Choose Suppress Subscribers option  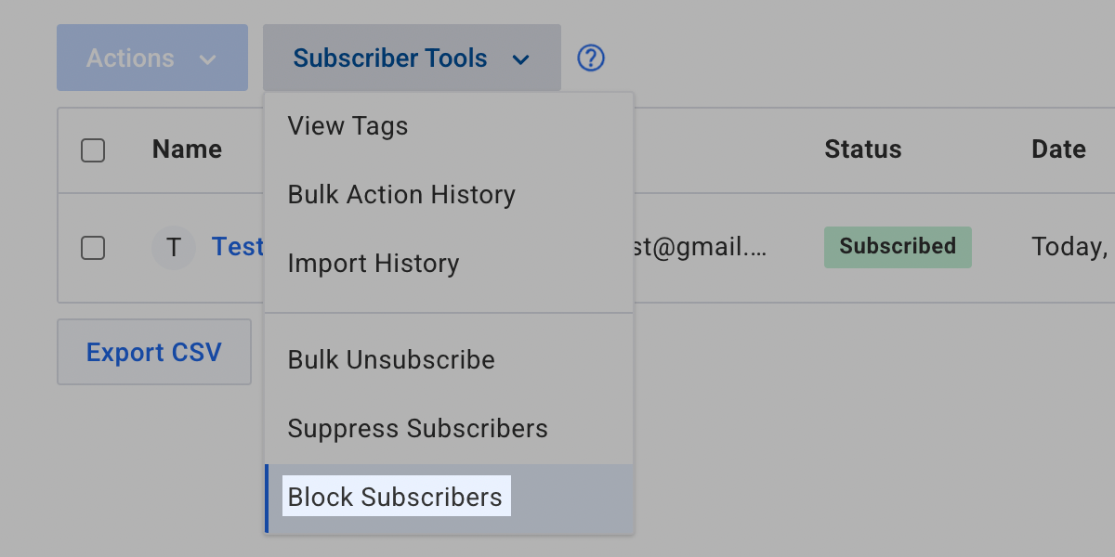(417, 429)
